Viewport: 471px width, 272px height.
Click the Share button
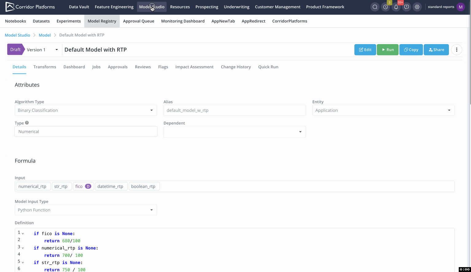[x=436, y=50]
